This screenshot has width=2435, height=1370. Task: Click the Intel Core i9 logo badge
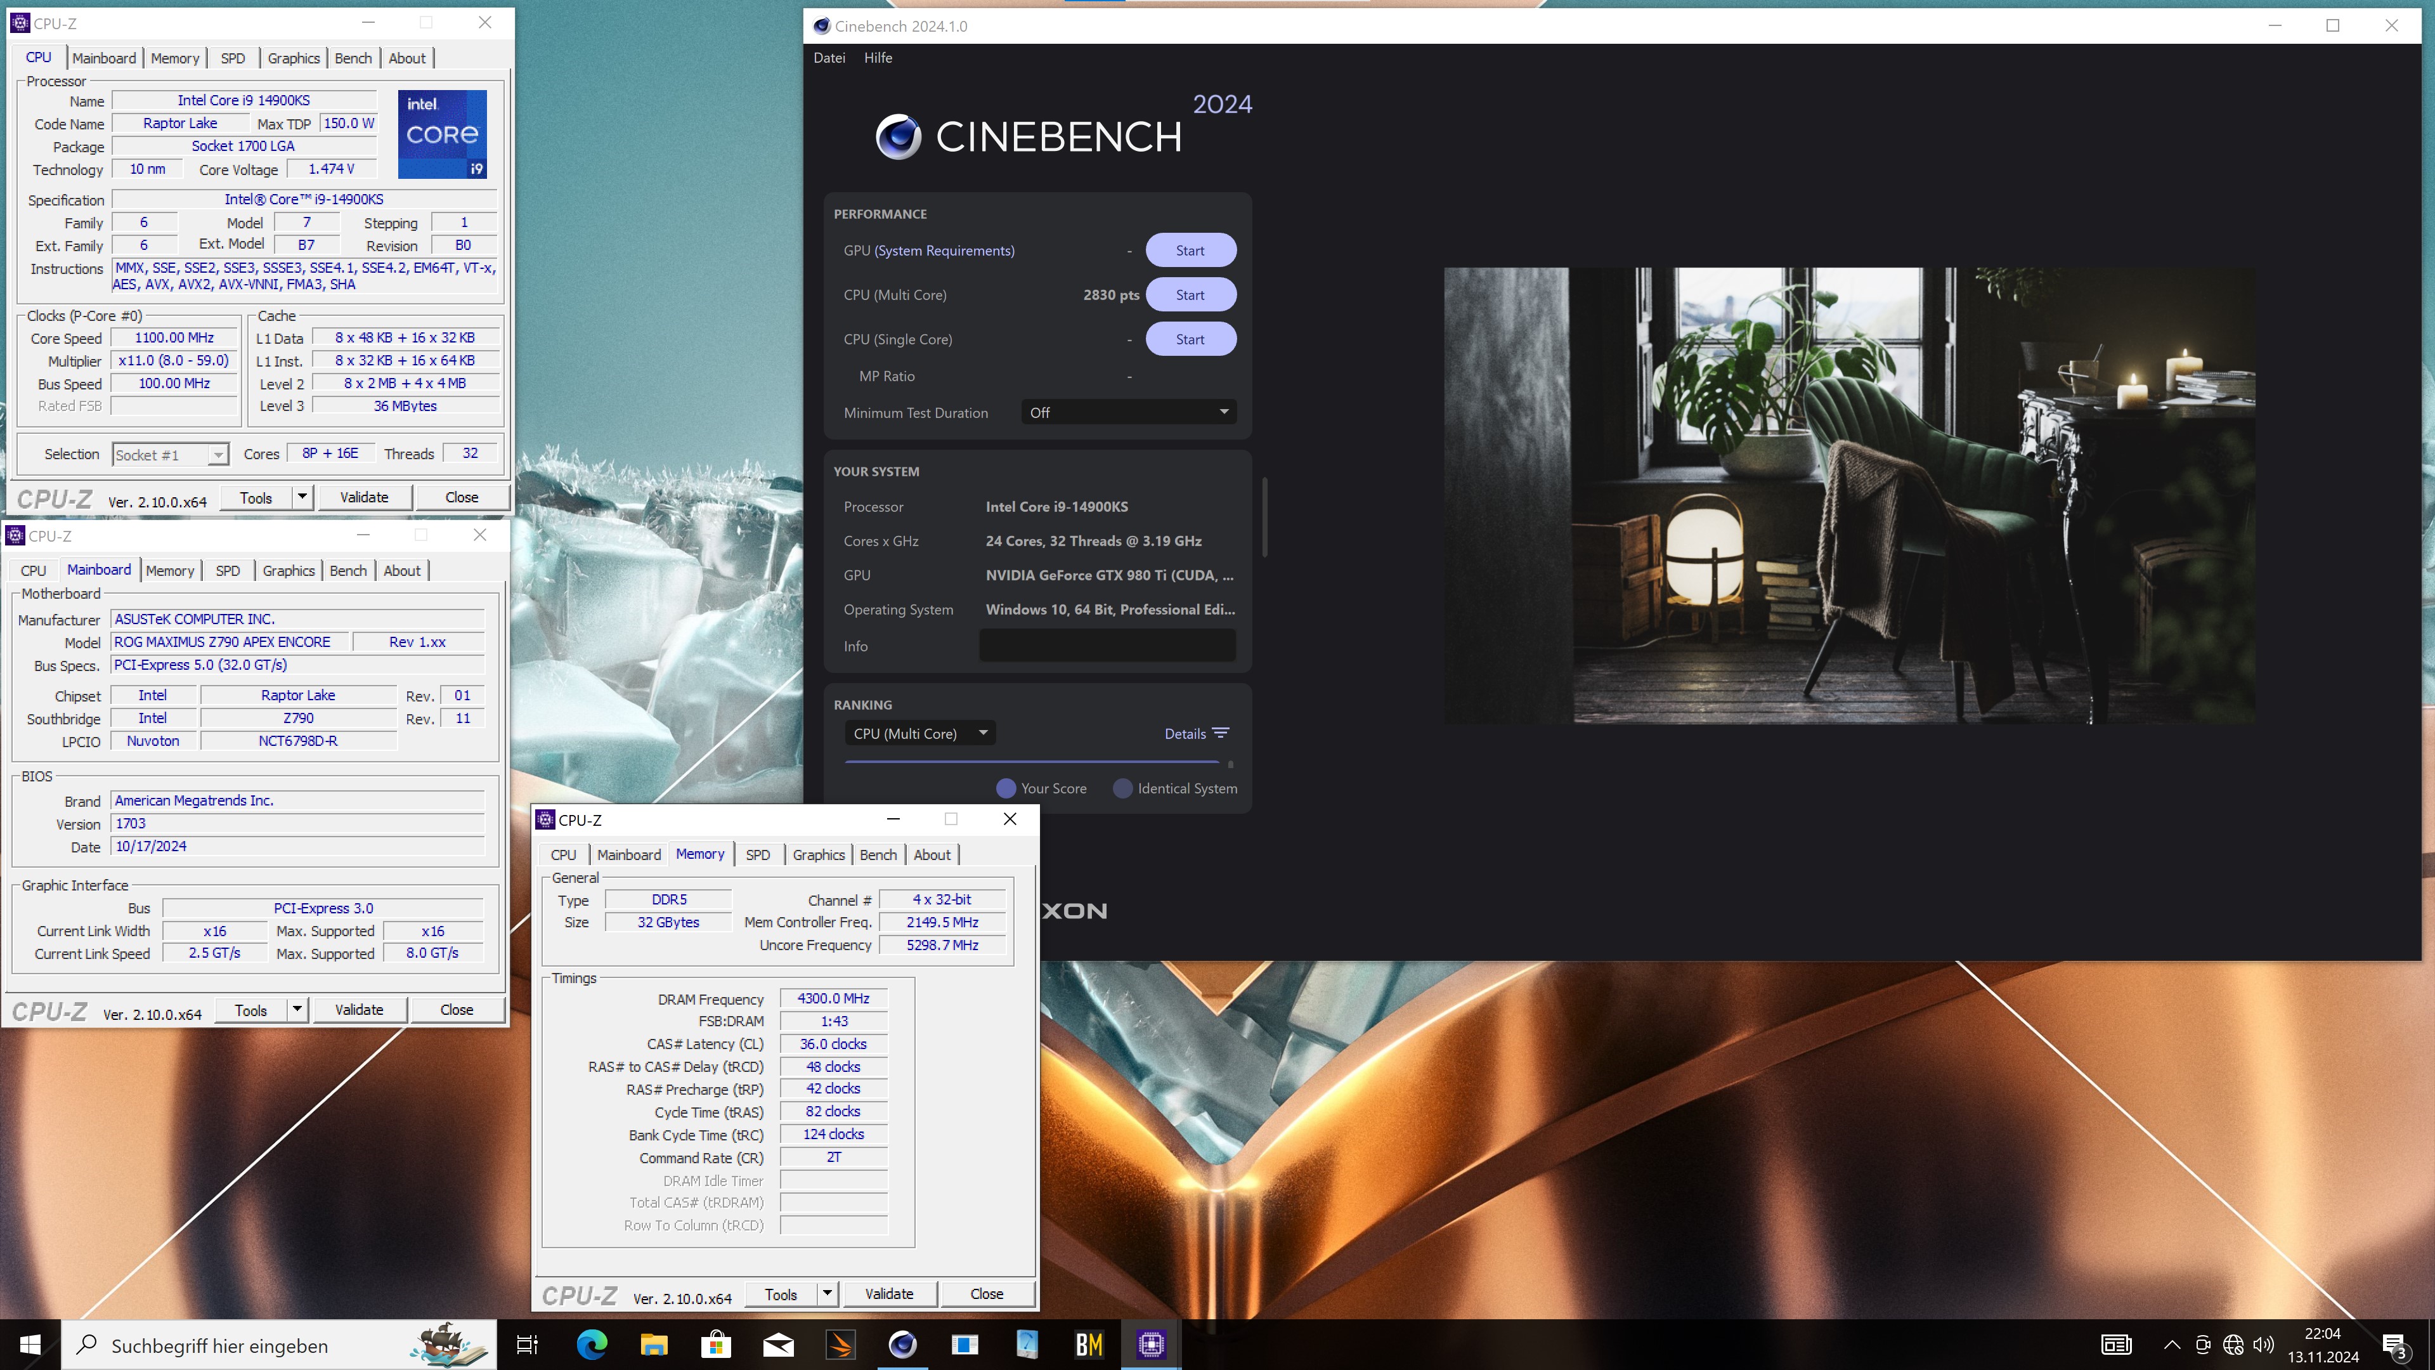click(x=443, y=134)
